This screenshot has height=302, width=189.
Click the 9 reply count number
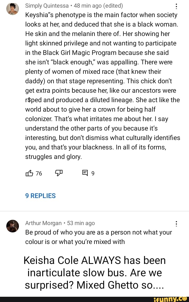click(x=93, y=173)
